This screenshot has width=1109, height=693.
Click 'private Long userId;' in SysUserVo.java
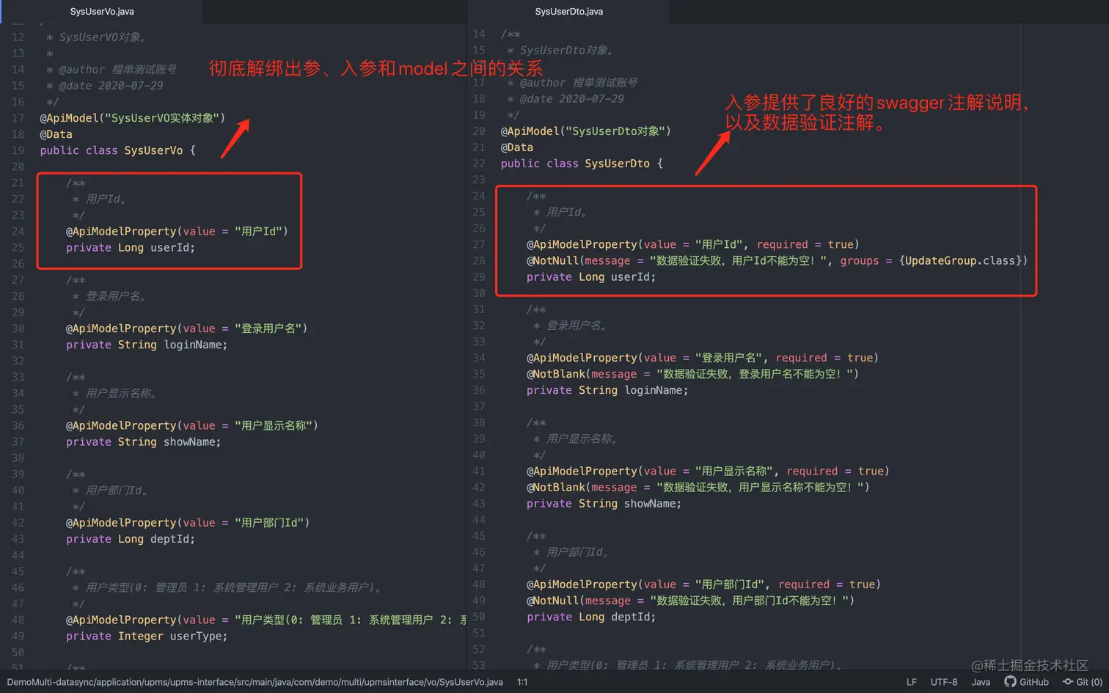(131, 248)
